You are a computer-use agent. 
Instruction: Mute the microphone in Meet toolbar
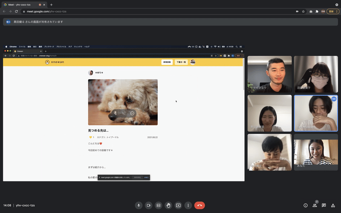139,205
